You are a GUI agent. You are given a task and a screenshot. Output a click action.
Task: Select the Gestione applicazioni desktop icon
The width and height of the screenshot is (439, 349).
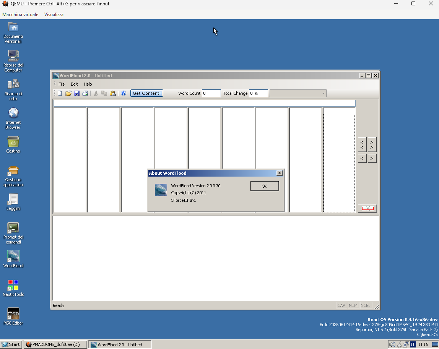pyautogui.click(x=13, y=176)
